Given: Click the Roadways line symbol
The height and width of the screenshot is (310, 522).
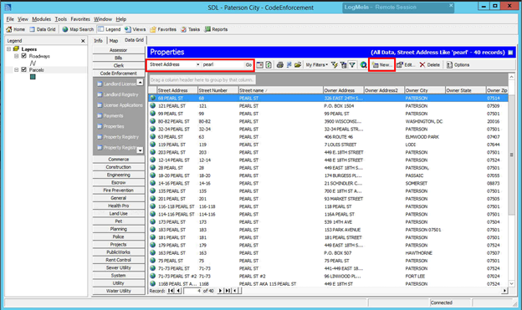Looking at the screenshot, I should (x=33, y=63).
